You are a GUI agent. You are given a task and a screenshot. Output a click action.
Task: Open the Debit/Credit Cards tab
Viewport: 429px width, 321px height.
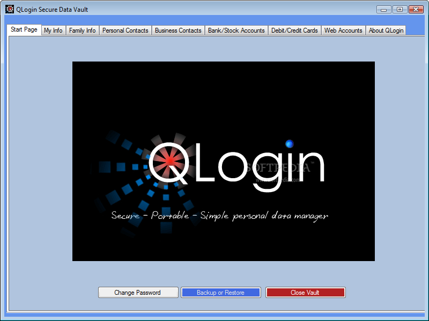coord(294,30)
